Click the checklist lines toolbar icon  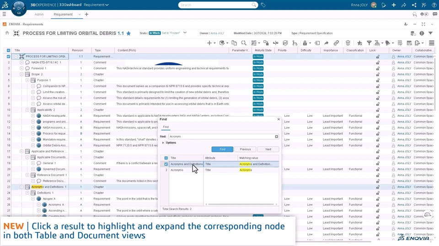pos(400,43)
